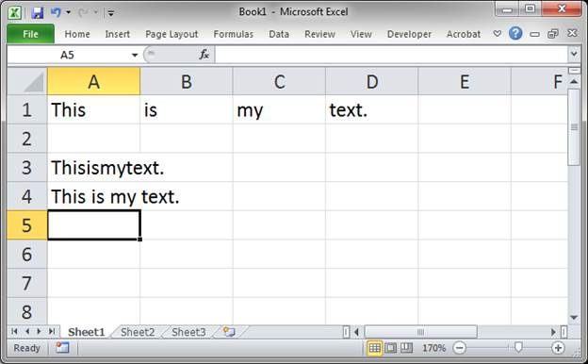The image size is (588, 364).
Task: Jump to first sheet tab navigation arrow
Action: point(15,331)
